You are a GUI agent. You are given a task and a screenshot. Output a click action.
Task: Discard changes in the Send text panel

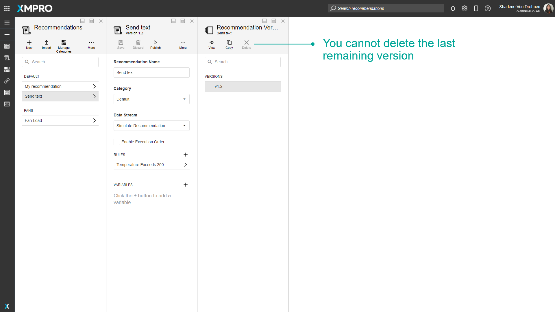[x=138, y=44]
